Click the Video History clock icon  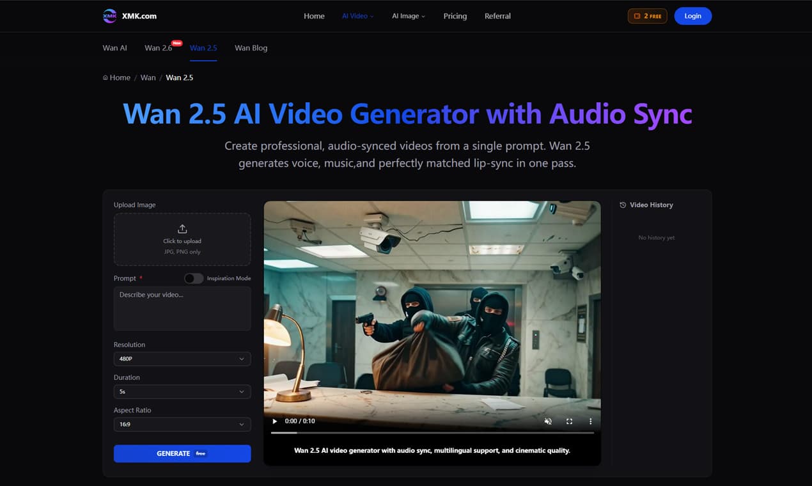621,205
